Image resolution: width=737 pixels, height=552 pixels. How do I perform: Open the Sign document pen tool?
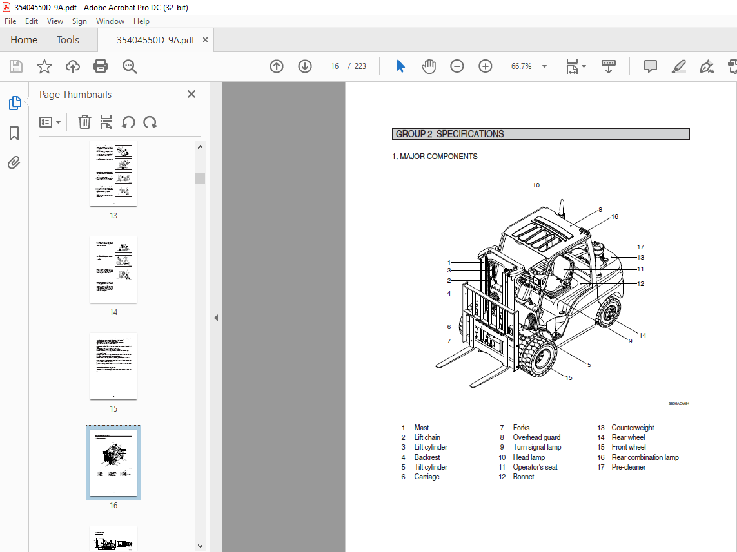[707, 66]
